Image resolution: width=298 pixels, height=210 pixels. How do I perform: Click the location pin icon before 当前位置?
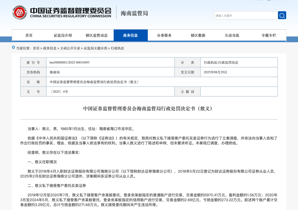(x=13, y=47)
